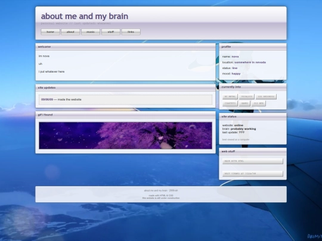Click the 'personal website // last updated' subtitle
322x241 pixels.
point(76,23)
